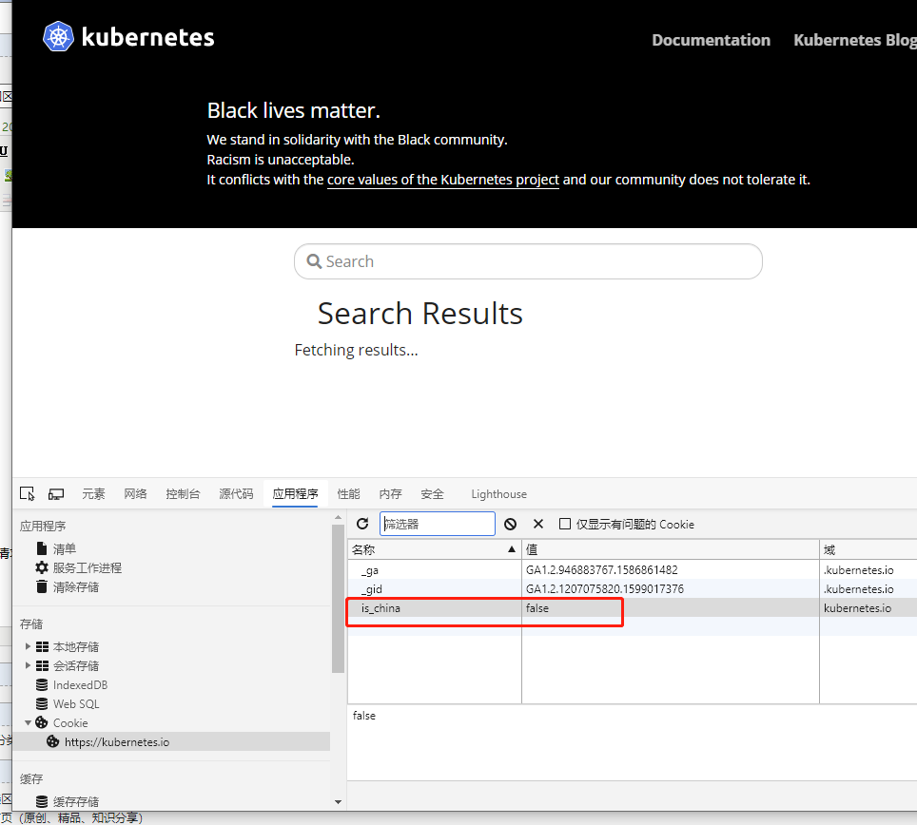
Task: Delete selected cookie with the X icon
Action: click(x=538, y=524)
